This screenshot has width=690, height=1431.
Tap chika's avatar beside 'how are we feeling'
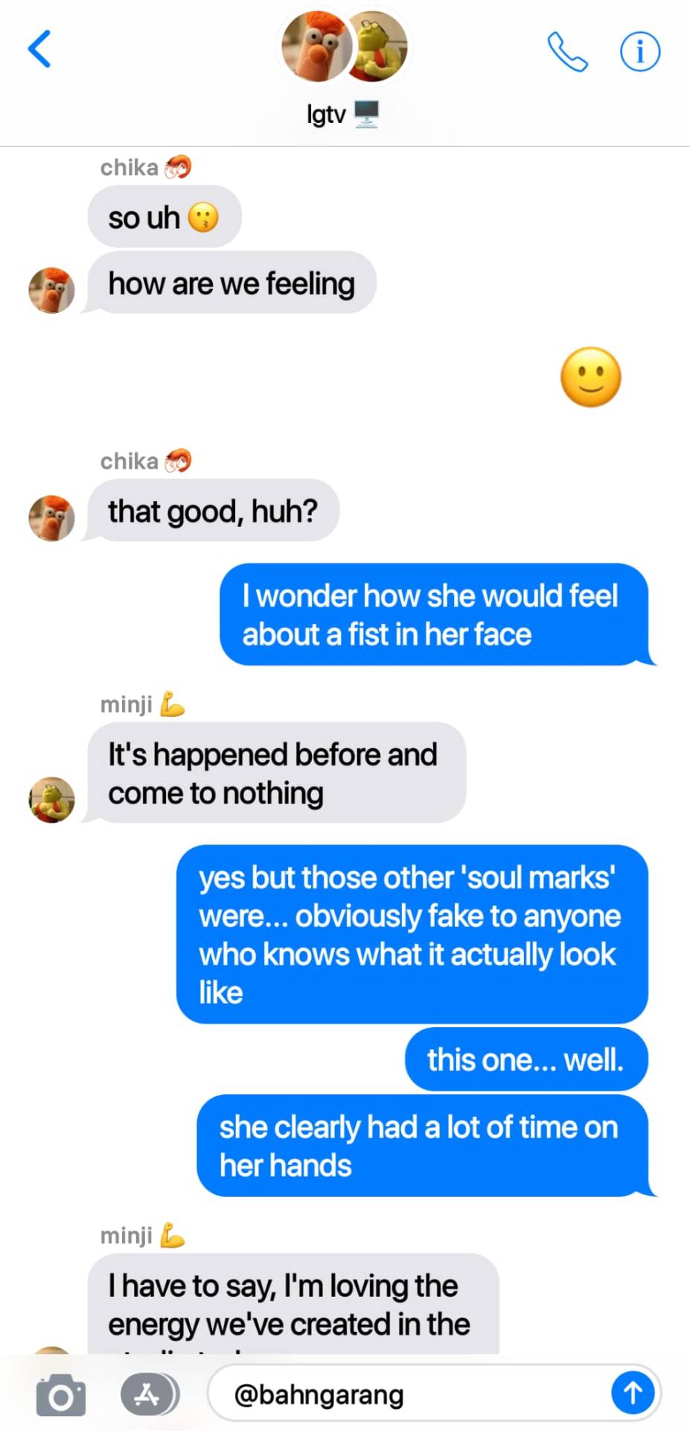(51, 290)
